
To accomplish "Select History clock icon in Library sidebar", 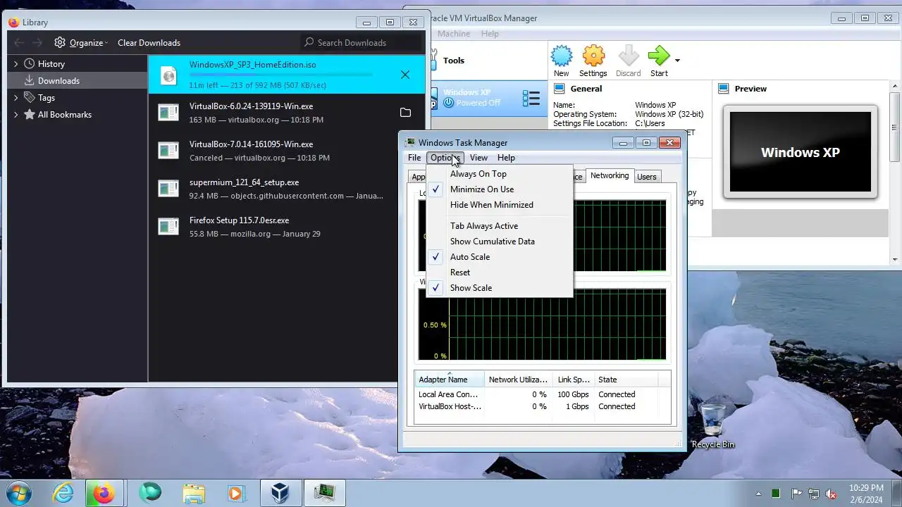I will [30, 63].
